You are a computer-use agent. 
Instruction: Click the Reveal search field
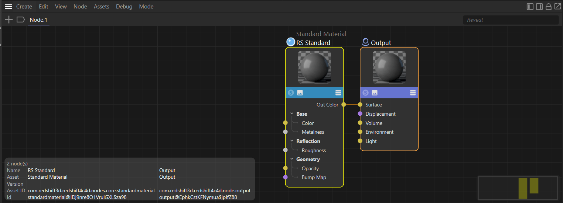pos(511,20)
